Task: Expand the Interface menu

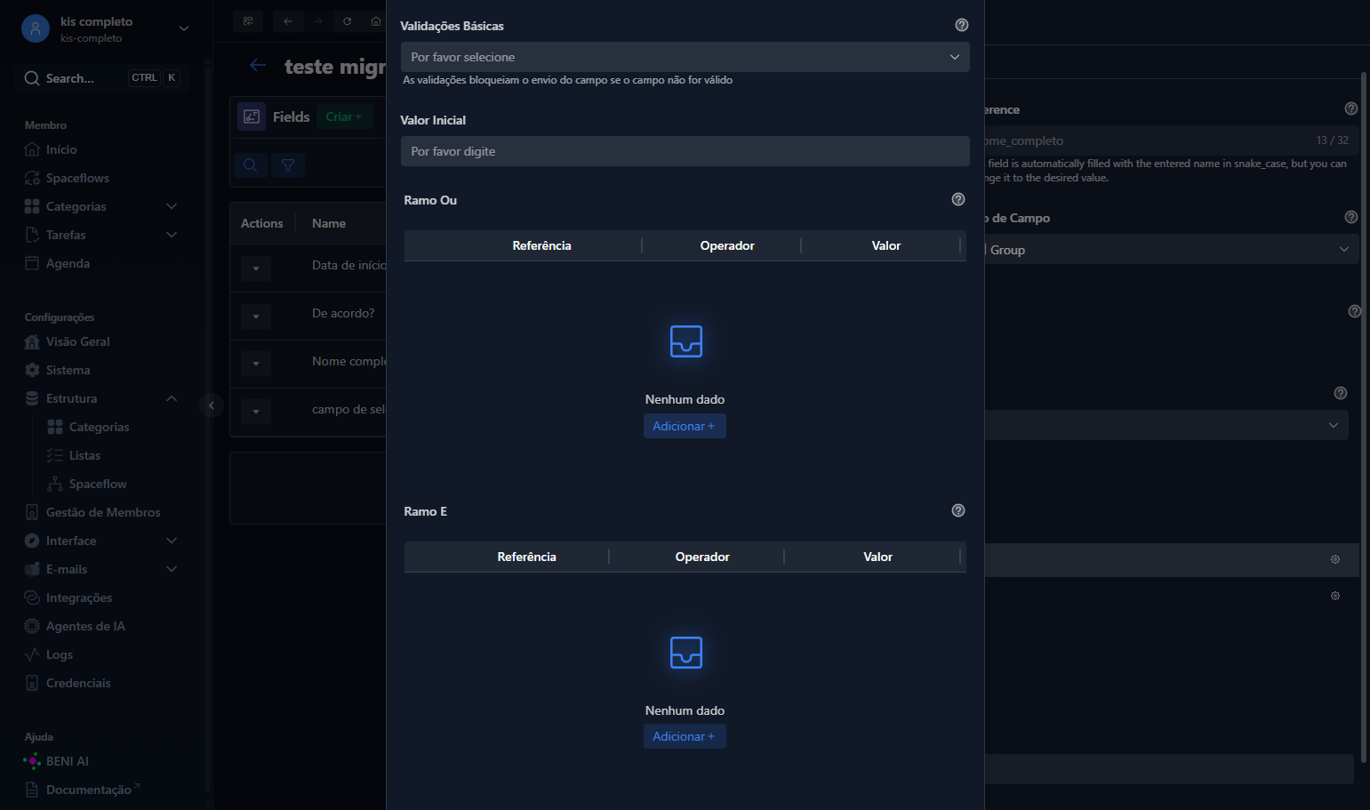Action: 101,541
